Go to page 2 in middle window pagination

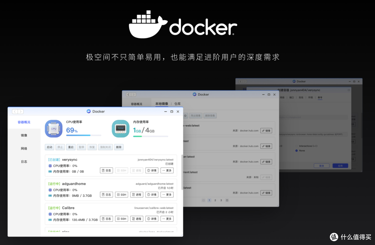click(x=215, y=200)
